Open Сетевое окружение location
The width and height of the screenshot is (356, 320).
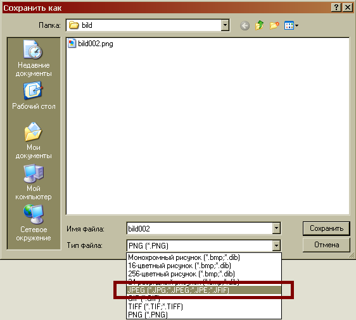[34, 223]
